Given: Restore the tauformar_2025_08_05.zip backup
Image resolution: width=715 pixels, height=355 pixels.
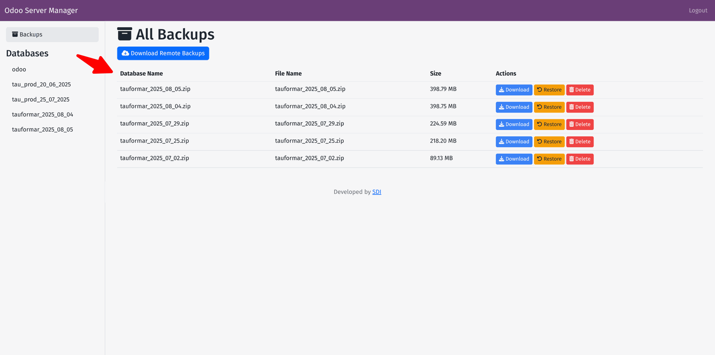Looking at the screenshot, I should pyautogui.click(x=549, y=90).
